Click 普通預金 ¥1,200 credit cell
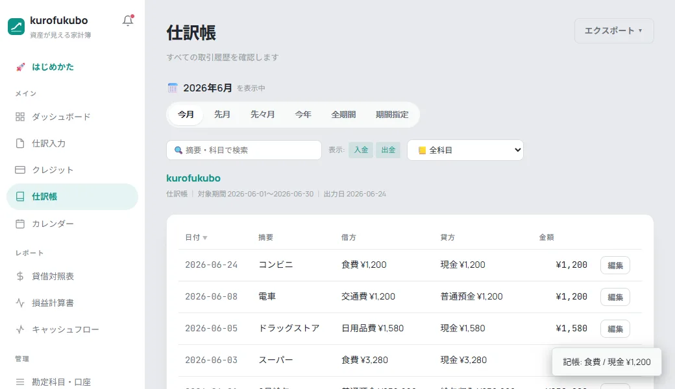The width and height of the screenshot is (675, 389). (471, 296)
